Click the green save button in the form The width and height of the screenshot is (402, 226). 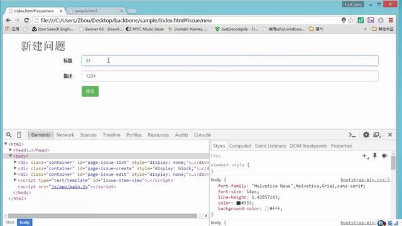tap(90, 92)
